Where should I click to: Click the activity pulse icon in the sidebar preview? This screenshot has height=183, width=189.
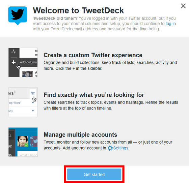(13, 52)
